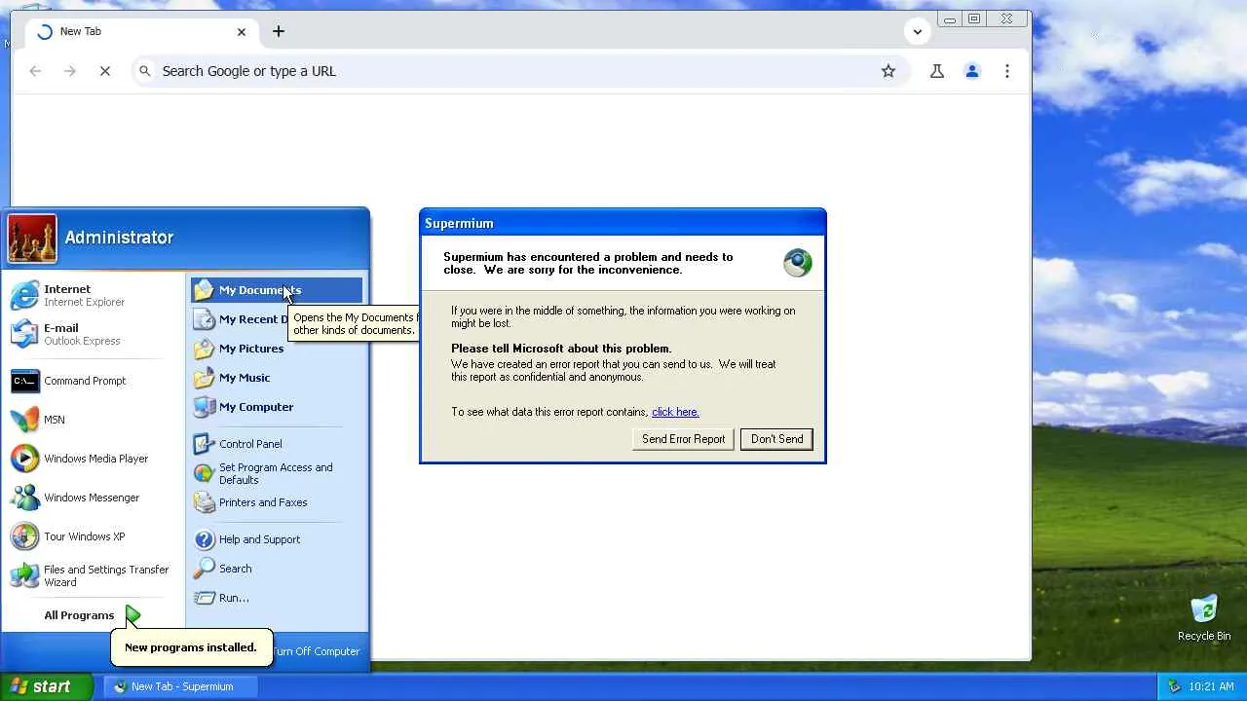Open a new browser tab

(279, 31)
